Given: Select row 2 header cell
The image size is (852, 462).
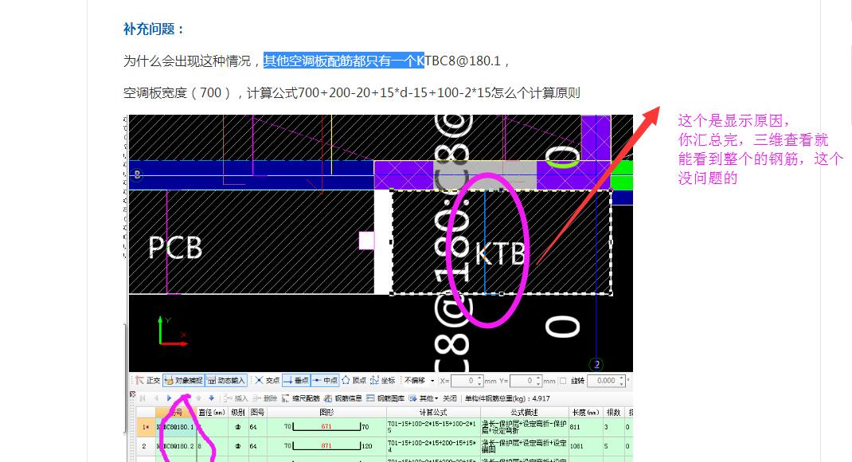Looking at the screenshot, I should pos(145,446).
